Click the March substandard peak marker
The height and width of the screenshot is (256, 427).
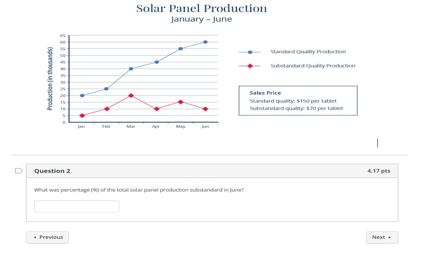point(130,96)
